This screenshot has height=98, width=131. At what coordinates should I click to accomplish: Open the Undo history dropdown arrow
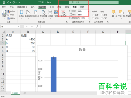(x=10, y=2)
